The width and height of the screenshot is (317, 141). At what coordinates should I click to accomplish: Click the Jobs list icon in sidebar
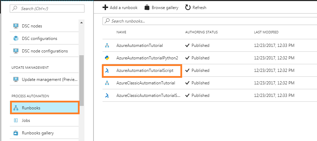tap(16, 121)
